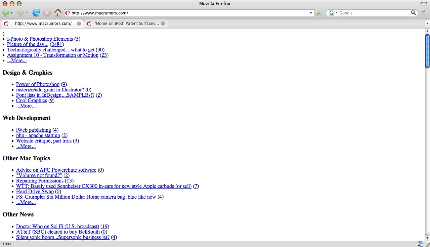This screenshot has width=430, height=247.
Task: Open the iWeb publishing link
Action: (34, 130)
